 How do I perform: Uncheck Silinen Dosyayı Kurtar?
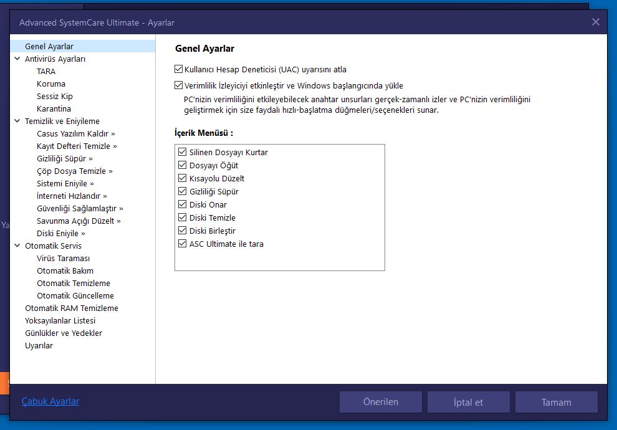click(x=182, y=152)
